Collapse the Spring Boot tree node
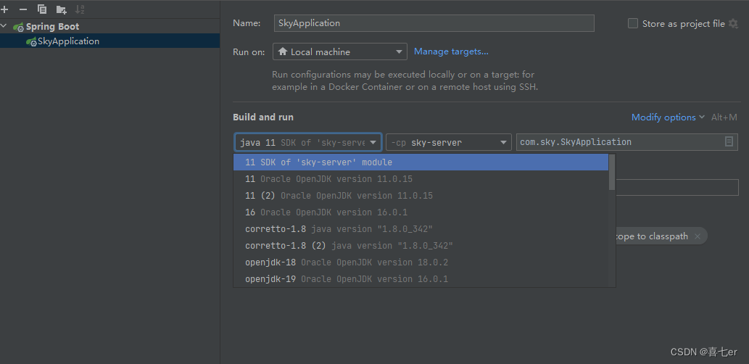 pyautogui.click(x=4, y=26)
